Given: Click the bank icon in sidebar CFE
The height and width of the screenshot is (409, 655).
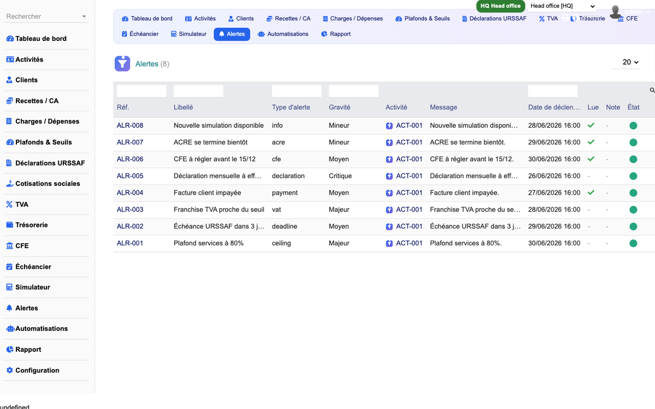Looking at the screenshot, I should click(x=9, y=246).
